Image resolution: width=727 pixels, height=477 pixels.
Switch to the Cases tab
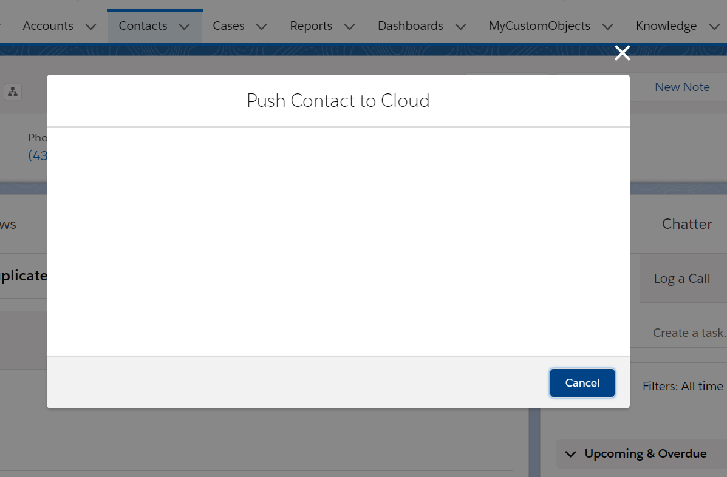coord(228,26)
